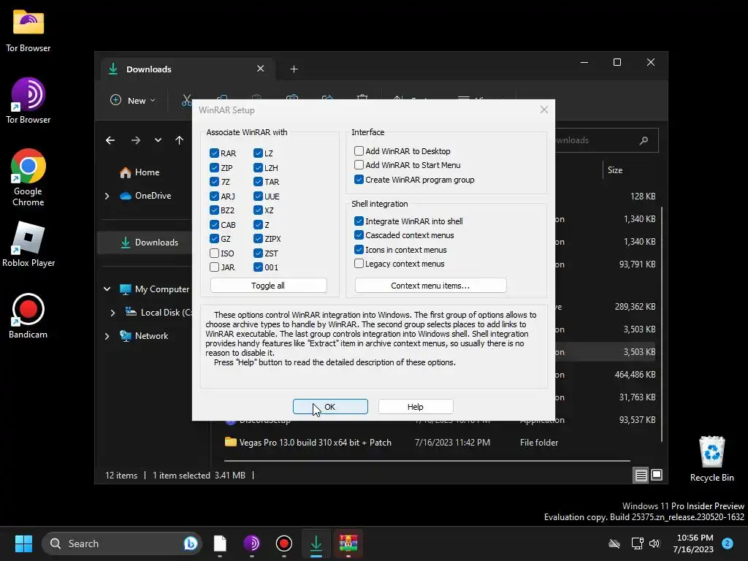Image resolution: width=748 pixels, height=561 pixels.
Task: Enable JAR association checkbox
Action: click(x=214, y=267)
